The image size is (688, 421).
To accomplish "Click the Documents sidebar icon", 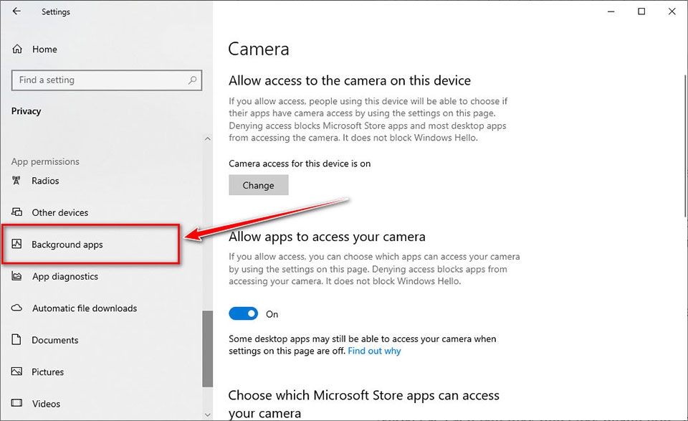I will (18, 340).
